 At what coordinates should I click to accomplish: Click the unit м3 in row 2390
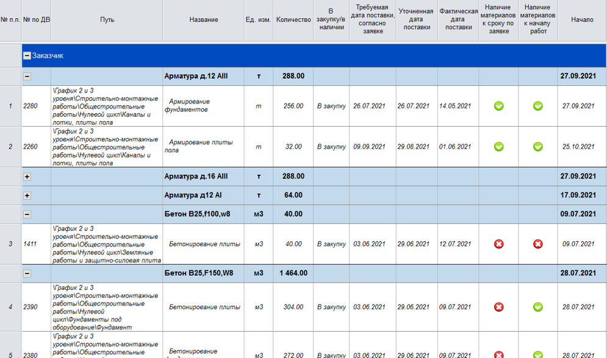click(259, 307)
